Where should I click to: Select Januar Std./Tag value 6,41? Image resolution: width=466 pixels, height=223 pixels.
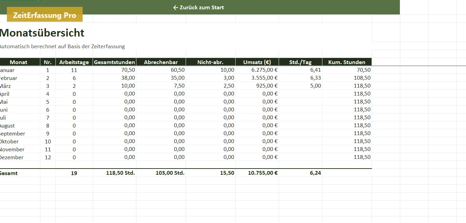(x=300, y=70)
